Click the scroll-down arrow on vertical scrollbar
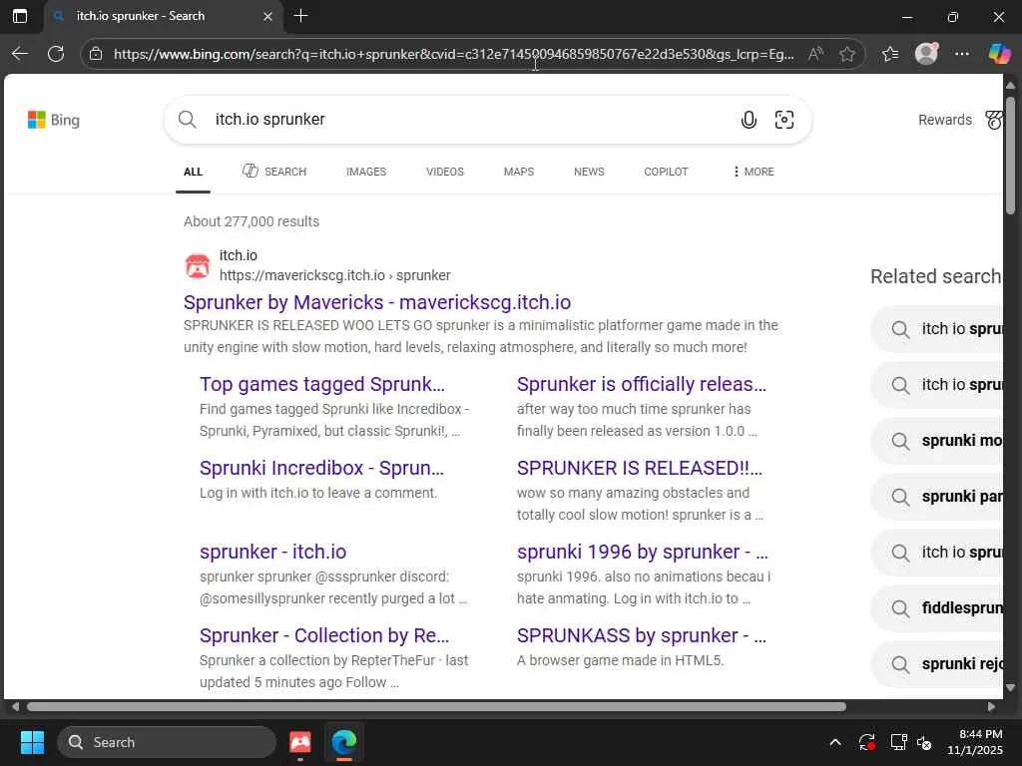Viewport: 1022px width, 766px height. [x=1010, y=687]
